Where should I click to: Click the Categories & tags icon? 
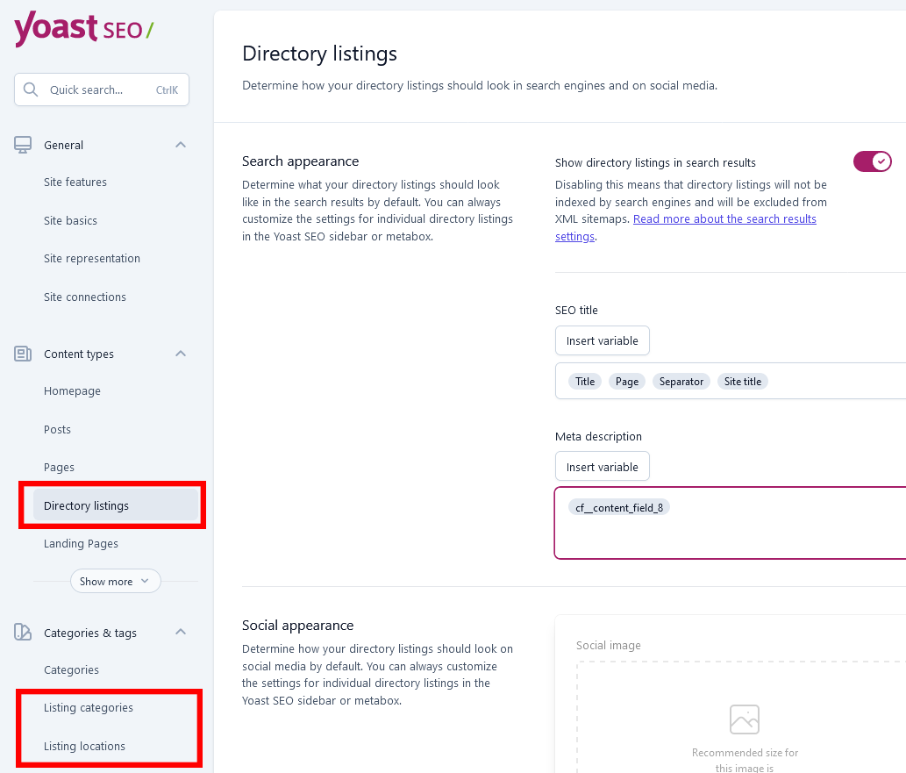tap(23, 633)
